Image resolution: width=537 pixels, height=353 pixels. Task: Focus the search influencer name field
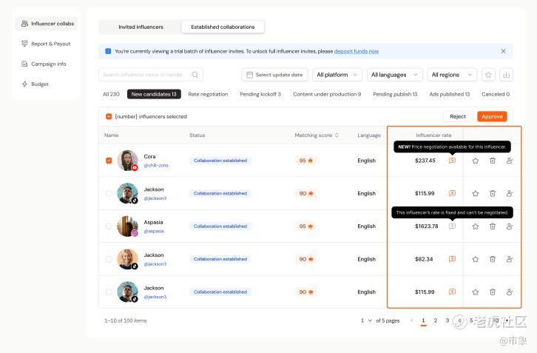pos(151,75)
